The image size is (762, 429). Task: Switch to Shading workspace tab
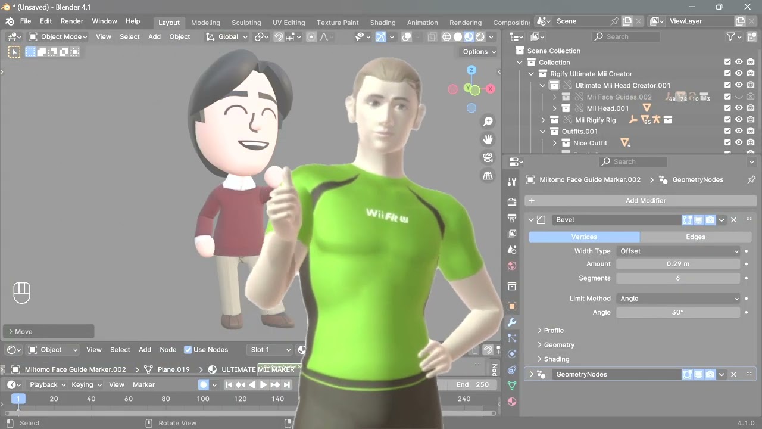coord(383,23)
